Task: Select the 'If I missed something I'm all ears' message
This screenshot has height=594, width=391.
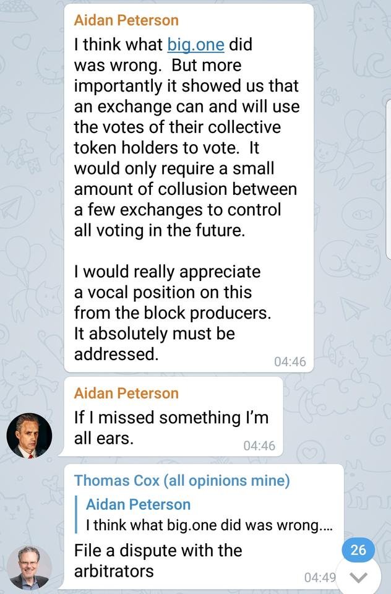Action: click(x=171, y=428)
